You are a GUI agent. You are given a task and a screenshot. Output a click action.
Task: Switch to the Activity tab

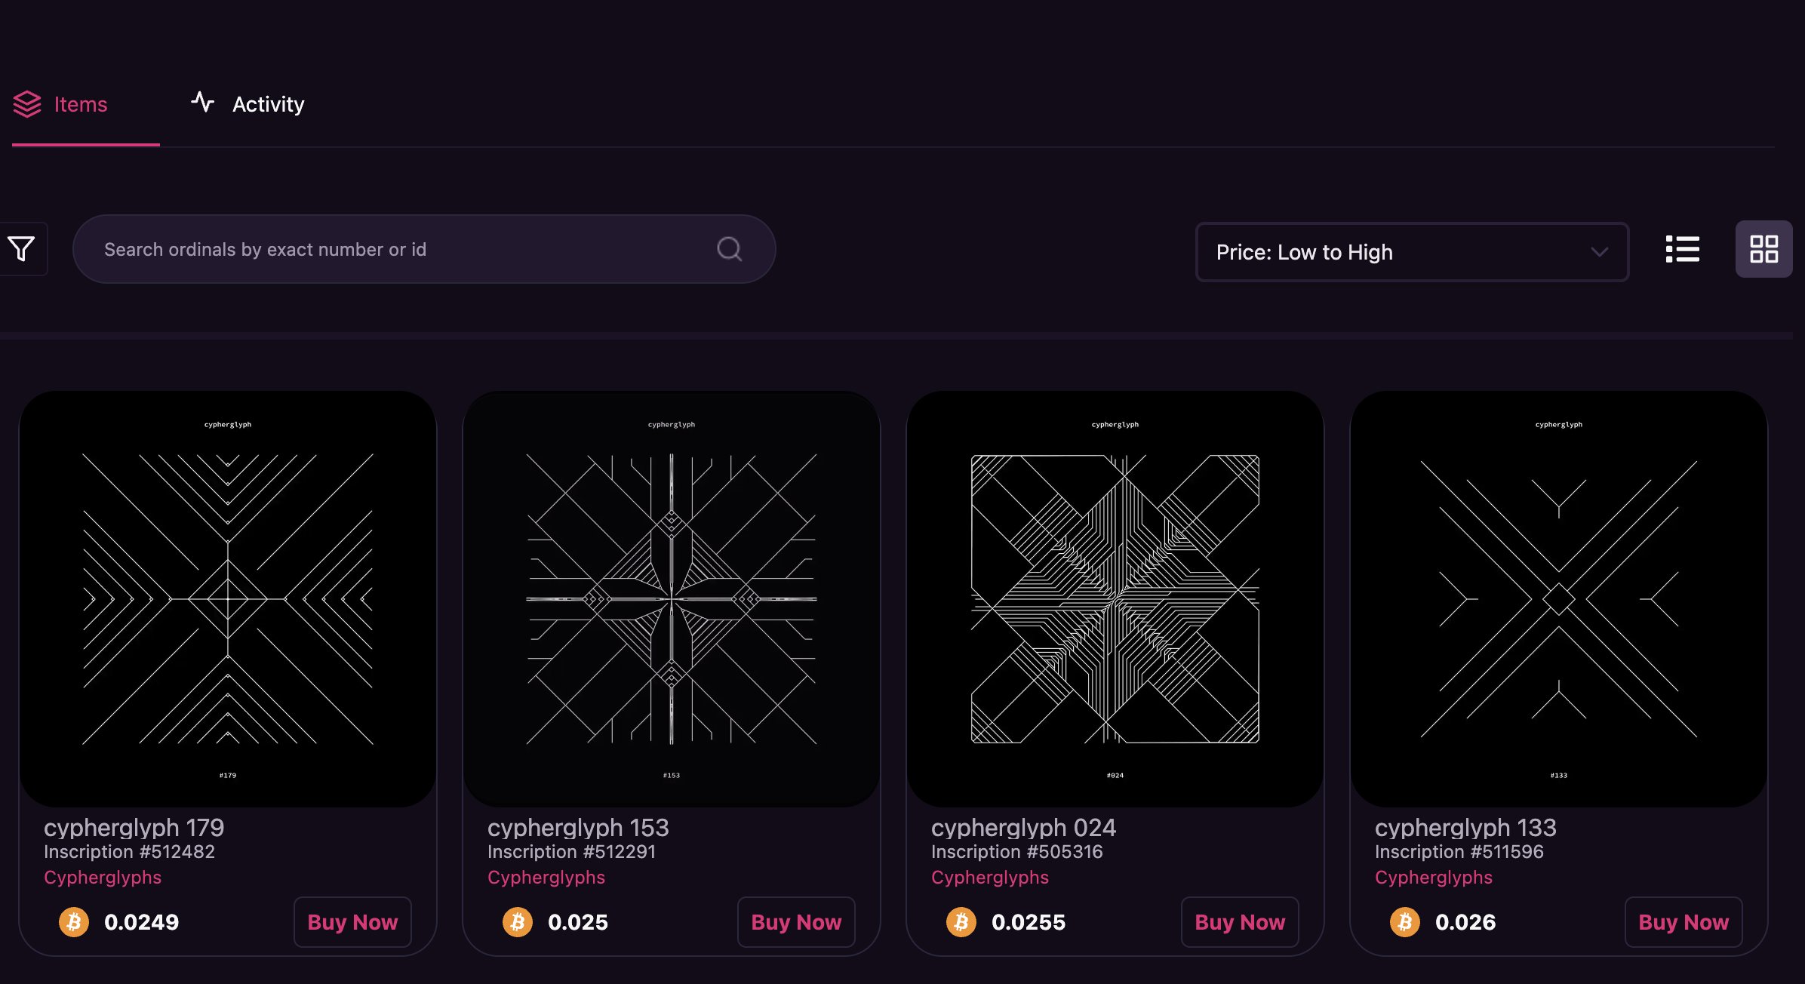268,104
